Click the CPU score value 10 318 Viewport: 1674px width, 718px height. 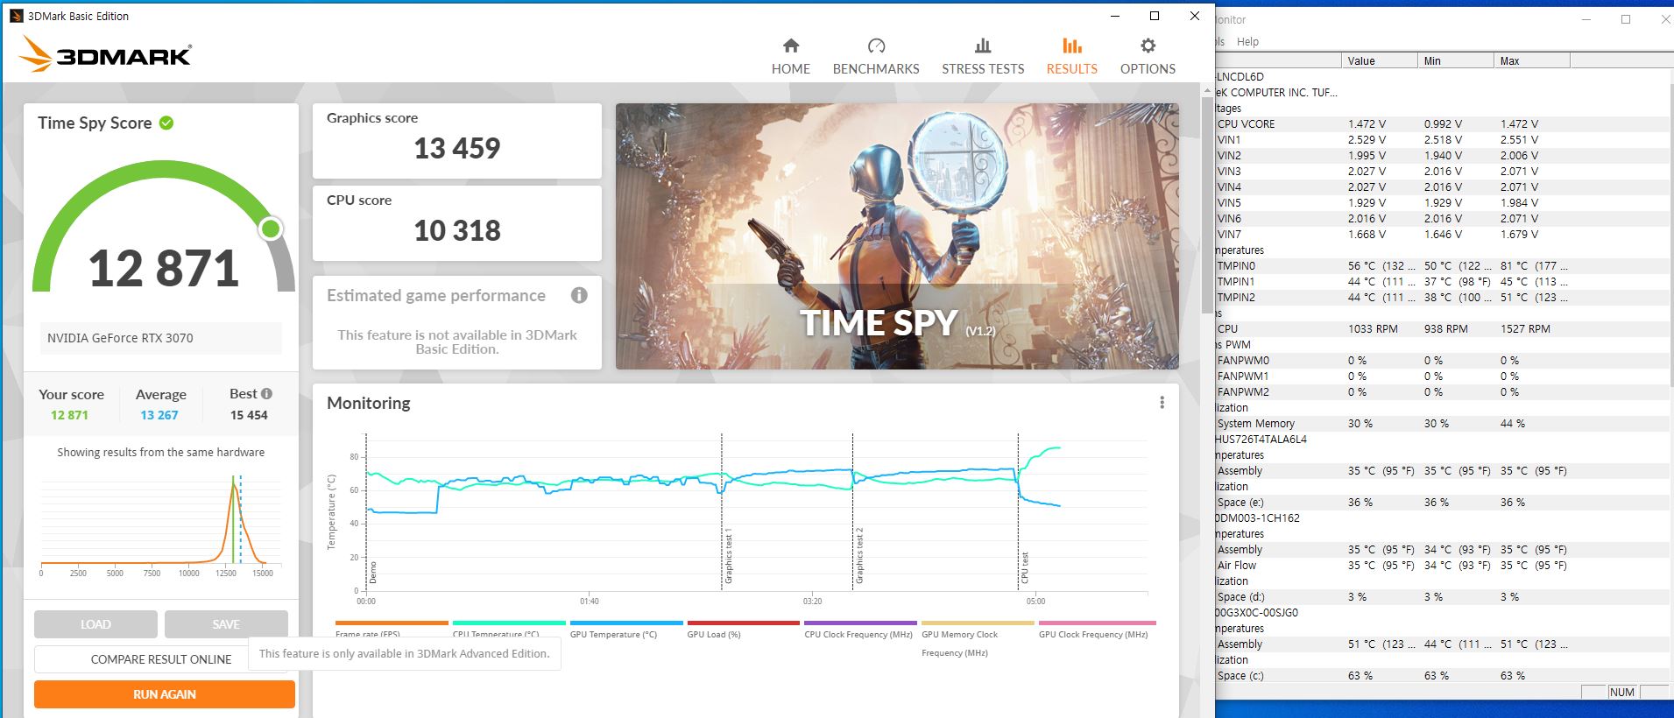coord(456,231)
